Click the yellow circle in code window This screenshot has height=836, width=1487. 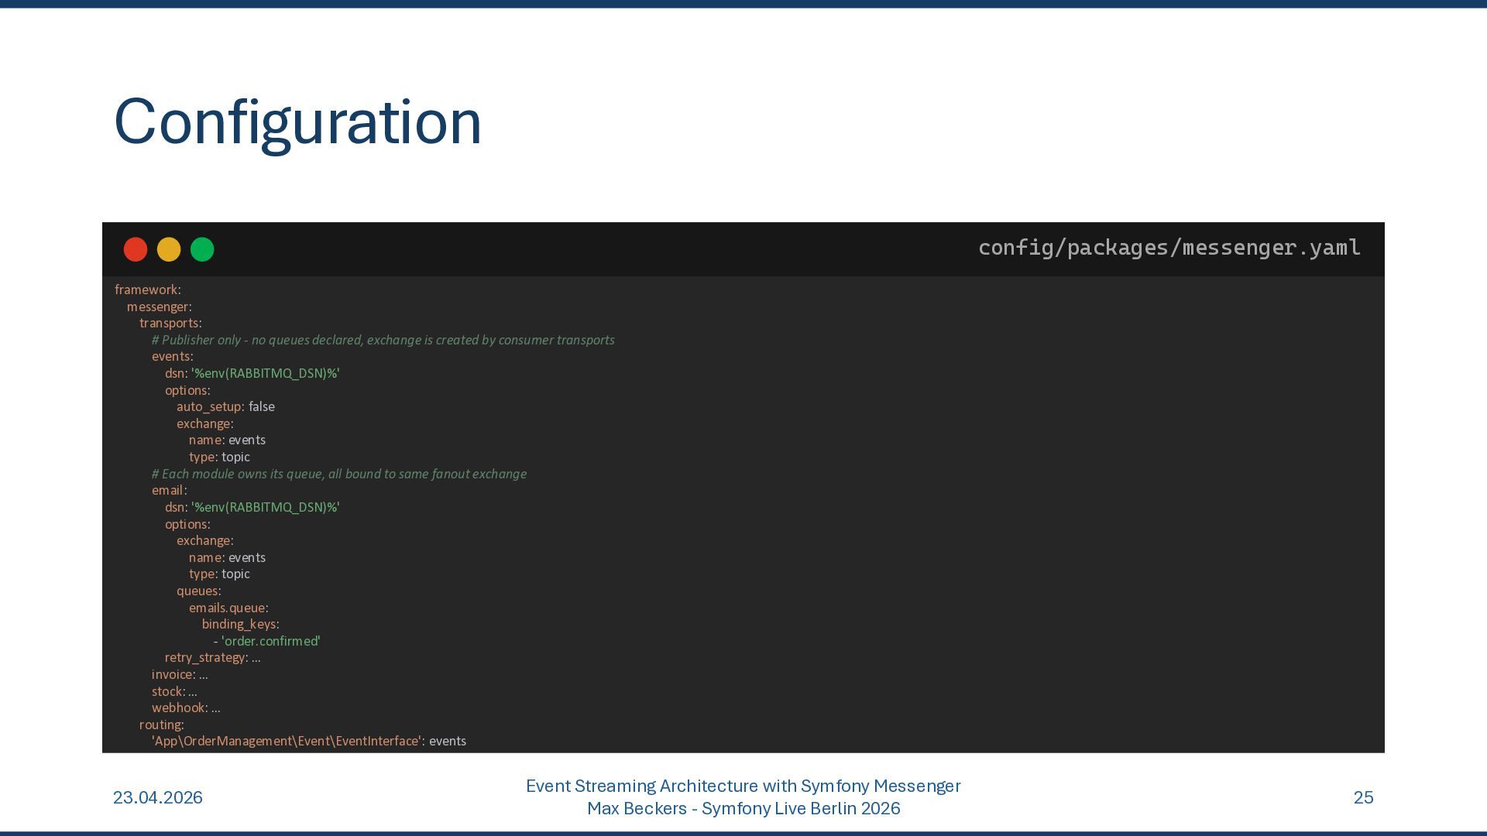click(169, 249)
